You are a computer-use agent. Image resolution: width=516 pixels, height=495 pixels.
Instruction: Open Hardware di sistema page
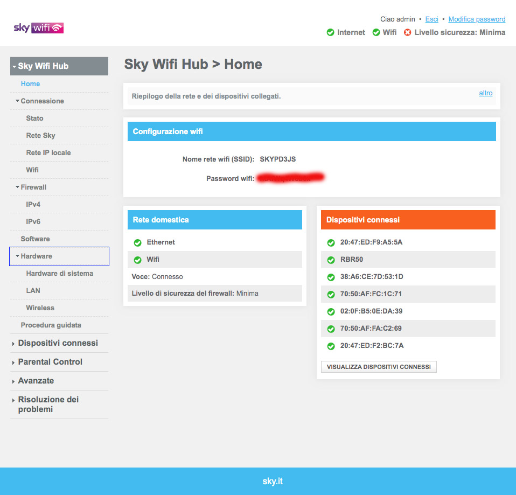coord(60,274)
